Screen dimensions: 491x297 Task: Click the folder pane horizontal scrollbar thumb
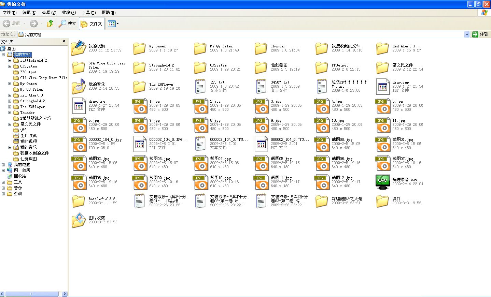32,294
